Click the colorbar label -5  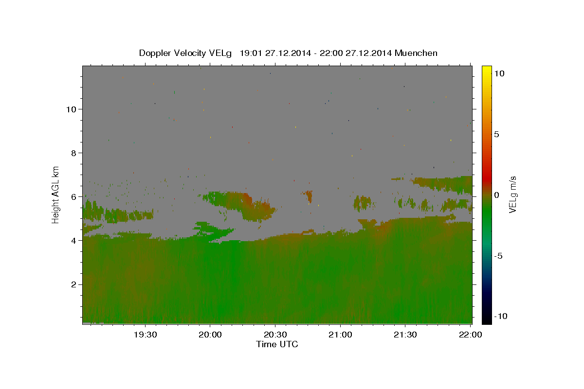[x=498, y=256]
